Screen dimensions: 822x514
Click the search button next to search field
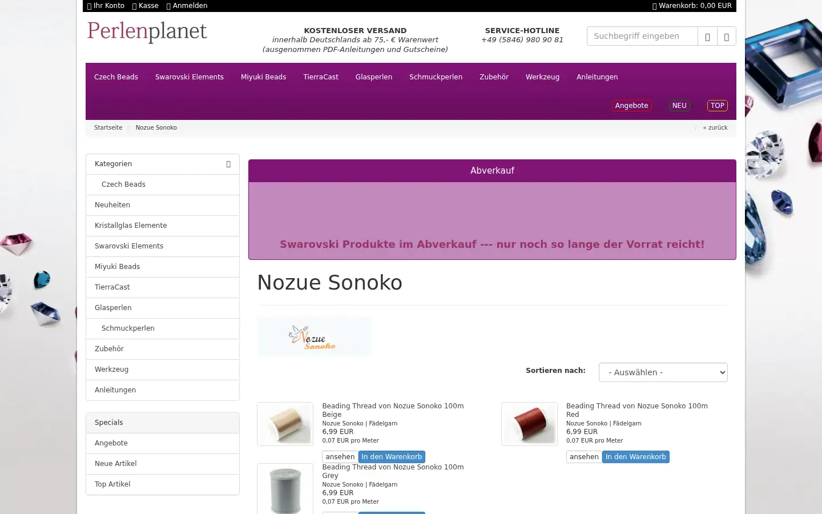point(707,36)
